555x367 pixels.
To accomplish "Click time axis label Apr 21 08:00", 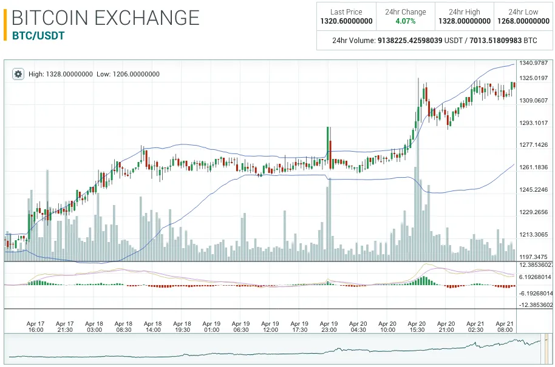I will click(x=505, y=327).
